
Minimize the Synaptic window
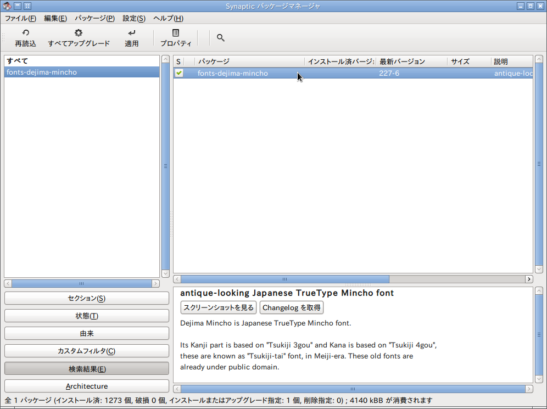point(521,6)
